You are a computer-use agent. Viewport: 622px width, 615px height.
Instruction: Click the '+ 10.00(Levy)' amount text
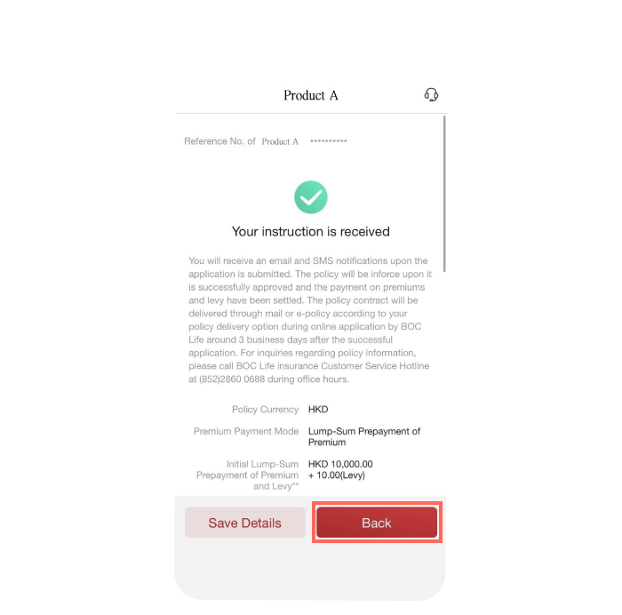337,475
